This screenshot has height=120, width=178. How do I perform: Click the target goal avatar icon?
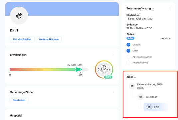[19, 16]
